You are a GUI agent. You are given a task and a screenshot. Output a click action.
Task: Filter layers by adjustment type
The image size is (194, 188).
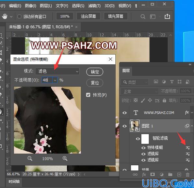(x=164, y=81)
